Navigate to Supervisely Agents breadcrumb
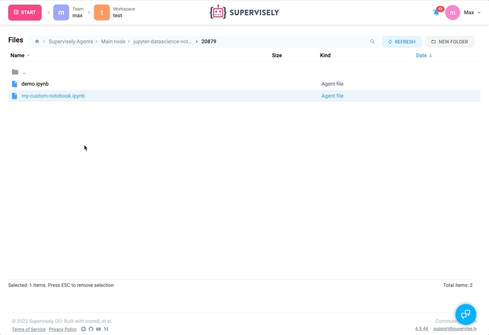489x335 pixels. click(x=70, y=41)
